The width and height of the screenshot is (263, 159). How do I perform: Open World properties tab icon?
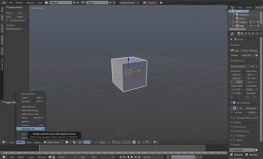pyautogui.click(x=249, y=34)
